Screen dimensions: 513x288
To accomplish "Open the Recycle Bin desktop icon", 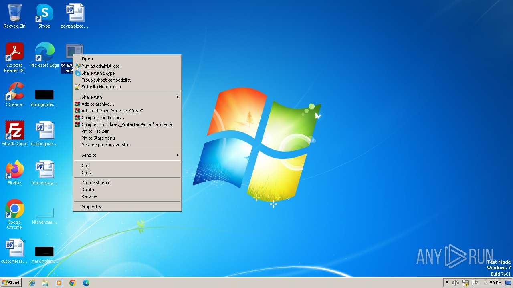I will tap(14, 16).
